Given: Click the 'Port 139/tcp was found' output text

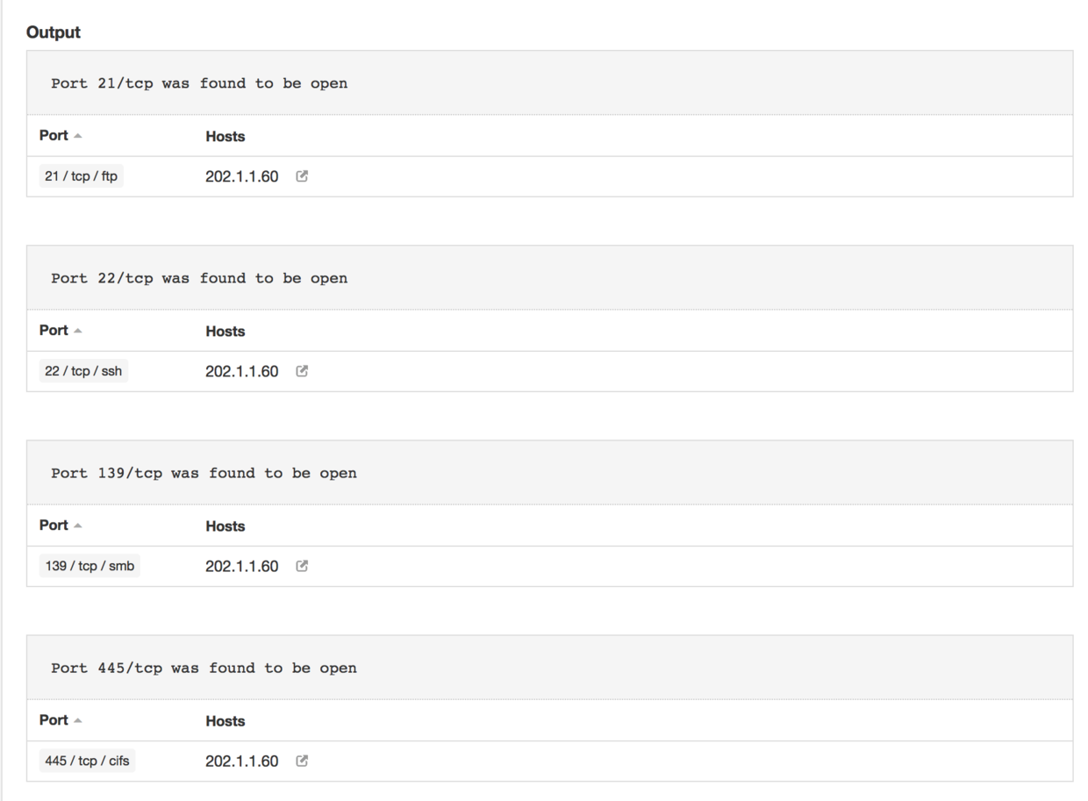Looking at the screenshot, I should (x=204, y=473).
